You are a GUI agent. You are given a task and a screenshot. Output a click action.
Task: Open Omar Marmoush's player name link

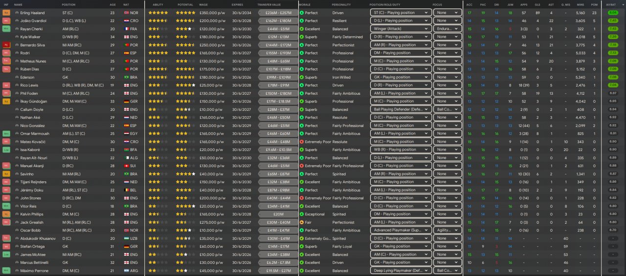pos(34,134)
